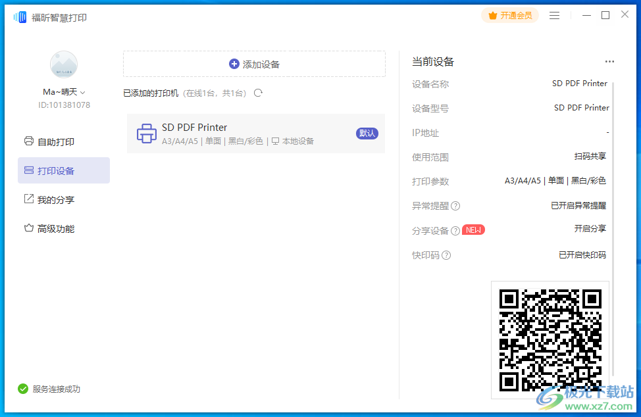Click the help icon next to 快印码
Screen dimensions: 641x417
446,255
